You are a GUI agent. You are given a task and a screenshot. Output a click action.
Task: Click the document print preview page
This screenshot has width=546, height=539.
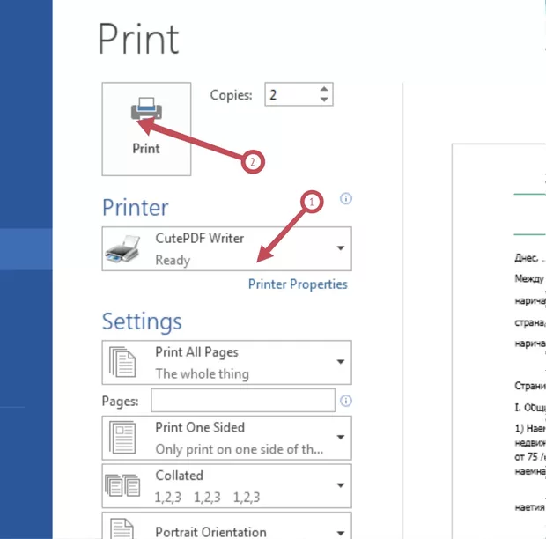(498, 341)
